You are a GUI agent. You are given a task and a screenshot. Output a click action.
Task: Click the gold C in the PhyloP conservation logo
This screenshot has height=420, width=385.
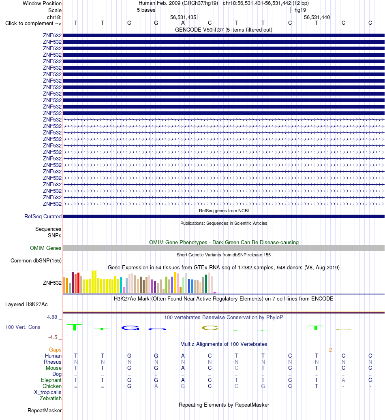point(210,328)
